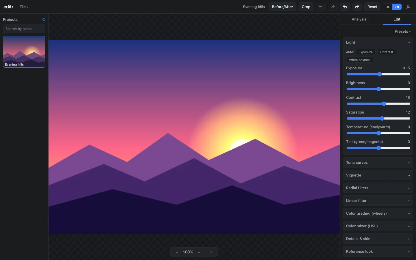Viewport: 416px width, 260px height.
Task: Click the 100% zoom level text
Action: [x=188, y=252]
